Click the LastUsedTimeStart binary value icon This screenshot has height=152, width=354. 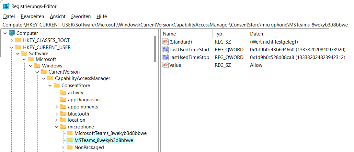(x=166, y=49)
